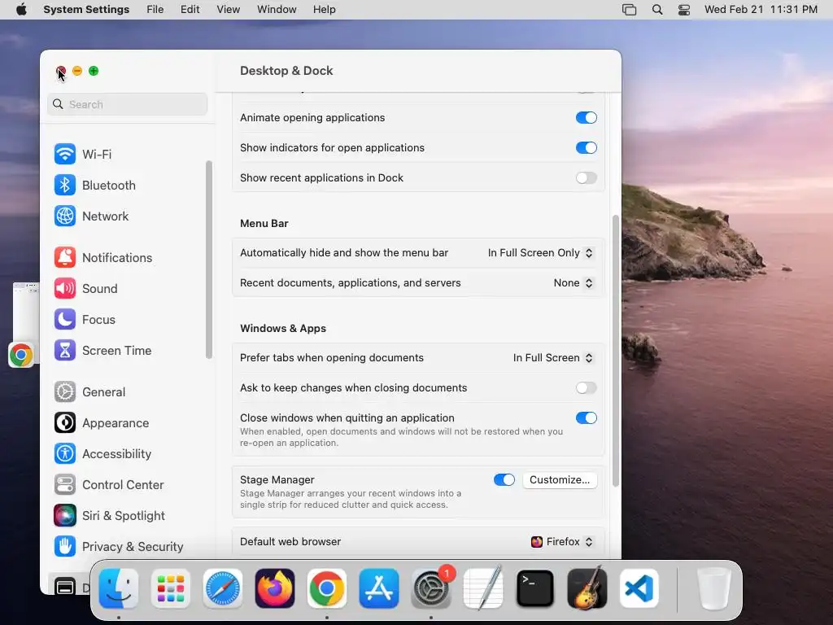Open Firefox from the Dock
The image size is (833, 625).
pos(275,588)
